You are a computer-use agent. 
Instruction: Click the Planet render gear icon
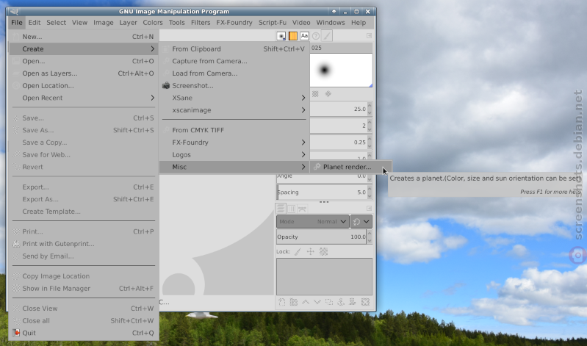[x=317, y=167]
